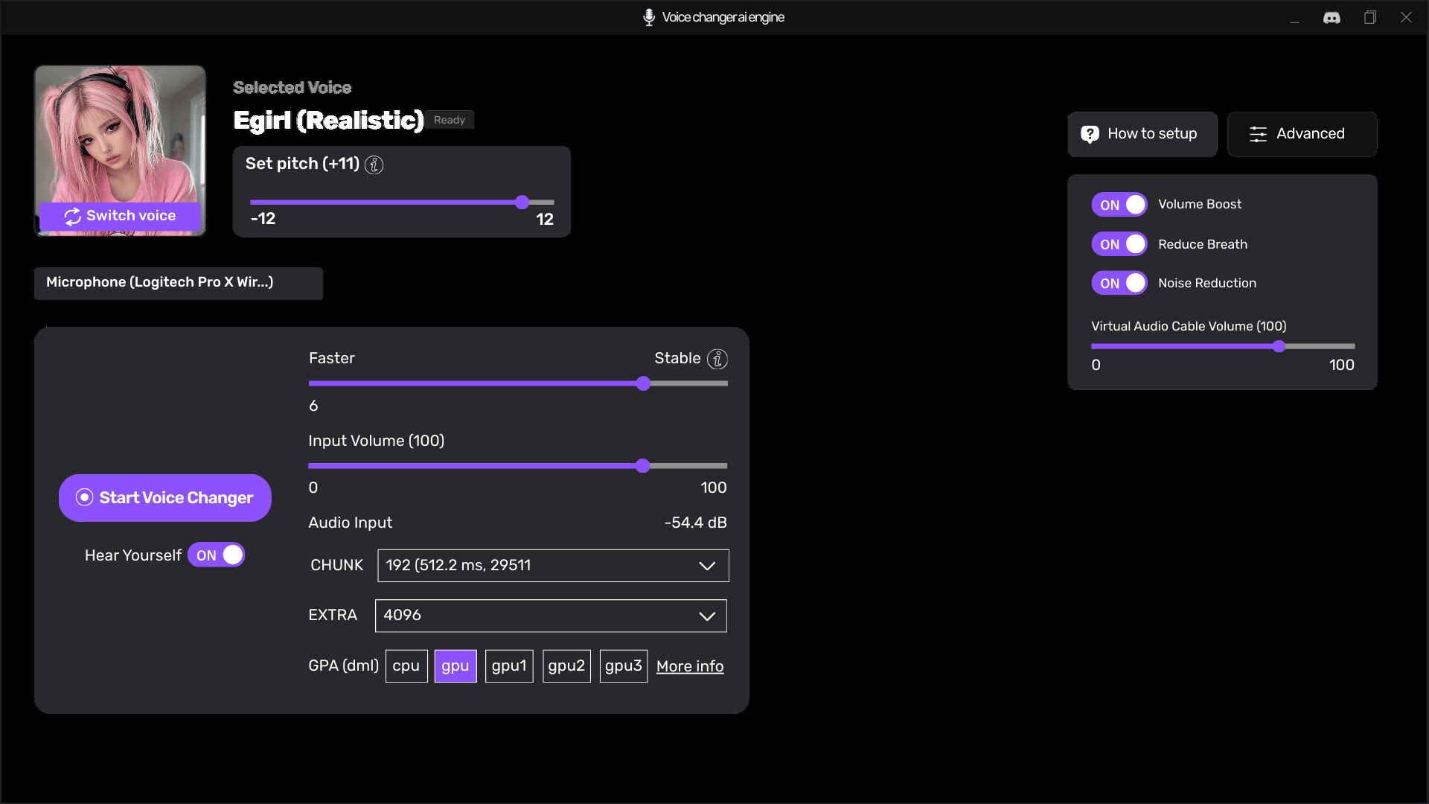This screenshot has width=1429, height=804.
Task: Open the Discord icon near window controls
Action: pos(1332,17)
